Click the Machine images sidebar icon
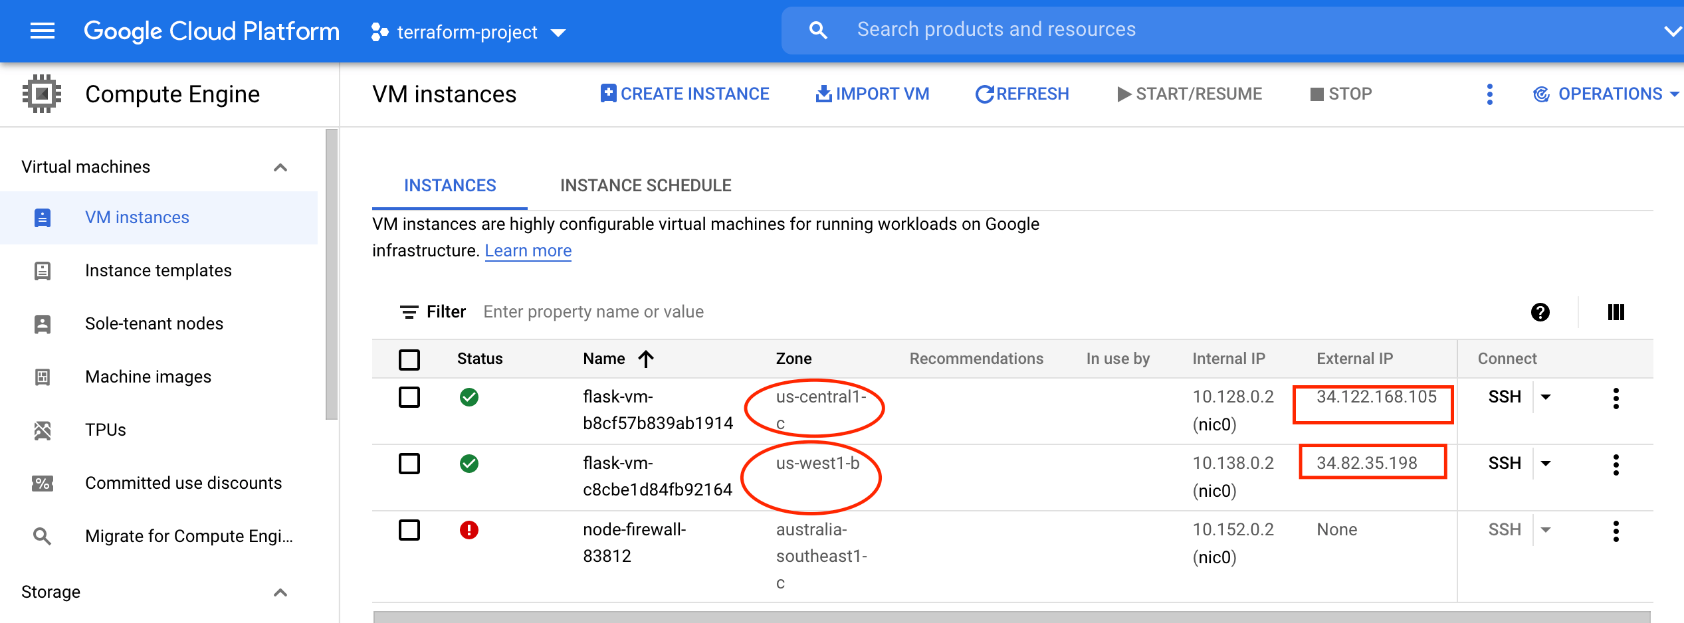Screen dimensions: 1684x623 43,377
